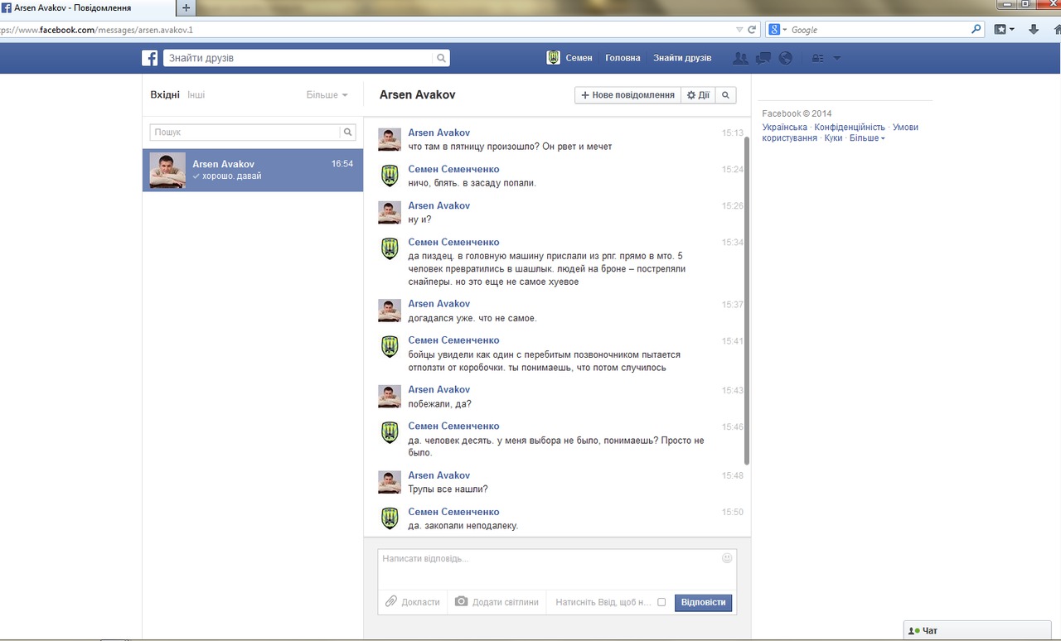Screen dimensions: 1061x641
Task: Open the messages icon in top bar
Action: click(763, 58)
